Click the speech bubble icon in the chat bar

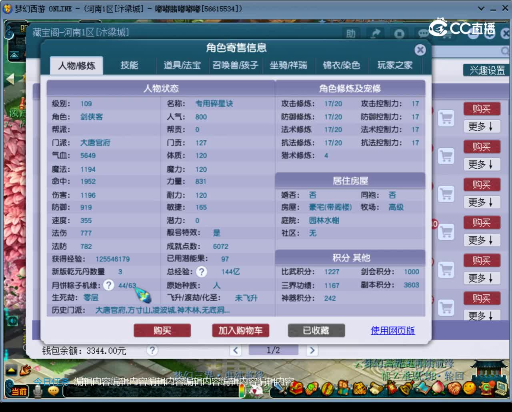tap(53, 391)
